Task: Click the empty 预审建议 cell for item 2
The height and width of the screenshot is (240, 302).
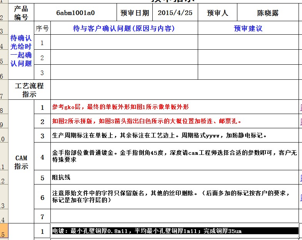Action: pos(248,57)
